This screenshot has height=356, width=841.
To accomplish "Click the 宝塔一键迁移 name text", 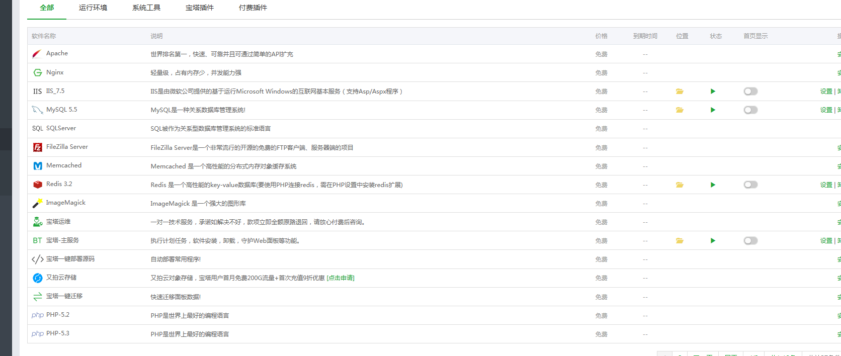I will [64, 296].
